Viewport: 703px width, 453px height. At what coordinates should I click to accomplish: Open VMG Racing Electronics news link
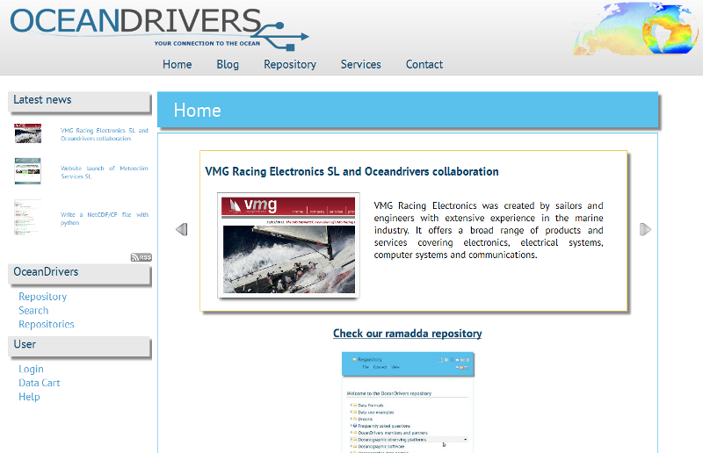(x=105, y=134)
